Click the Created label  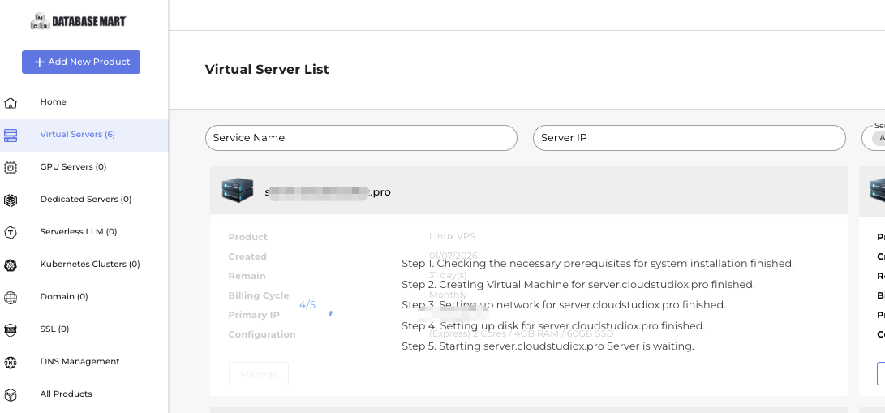(247, 256)
